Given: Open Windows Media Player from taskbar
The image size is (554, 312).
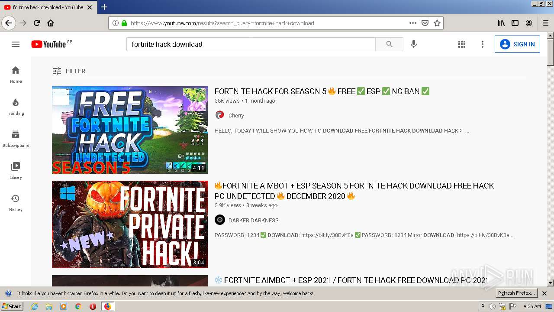Looking at the screenshot, I should 64,306.
